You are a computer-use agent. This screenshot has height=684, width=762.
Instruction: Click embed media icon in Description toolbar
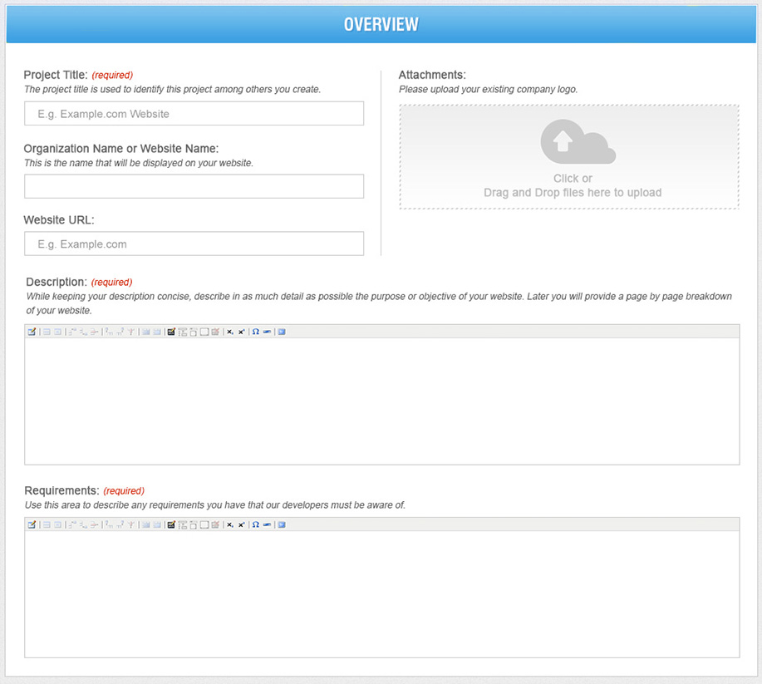pyautogui.click(x=282, y=332)
